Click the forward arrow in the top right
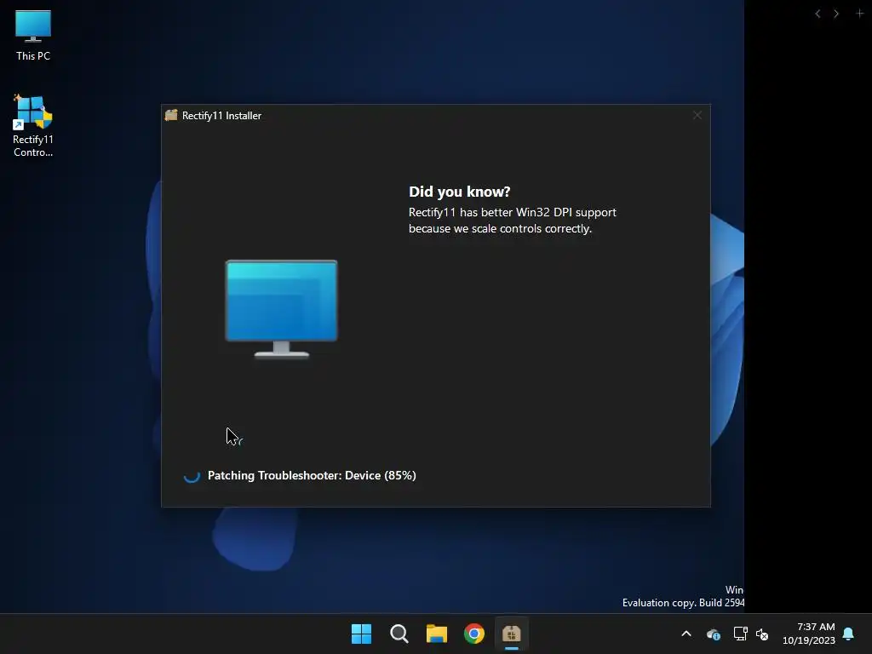Image resolution: width=872 pixels, height=654 pixels. click(836, 14)
